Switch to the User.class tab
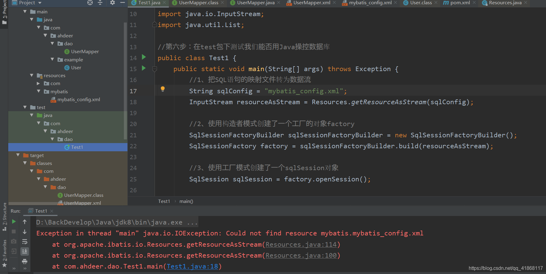Viewport: 546px width, 274px height. (x=421, y=3)
